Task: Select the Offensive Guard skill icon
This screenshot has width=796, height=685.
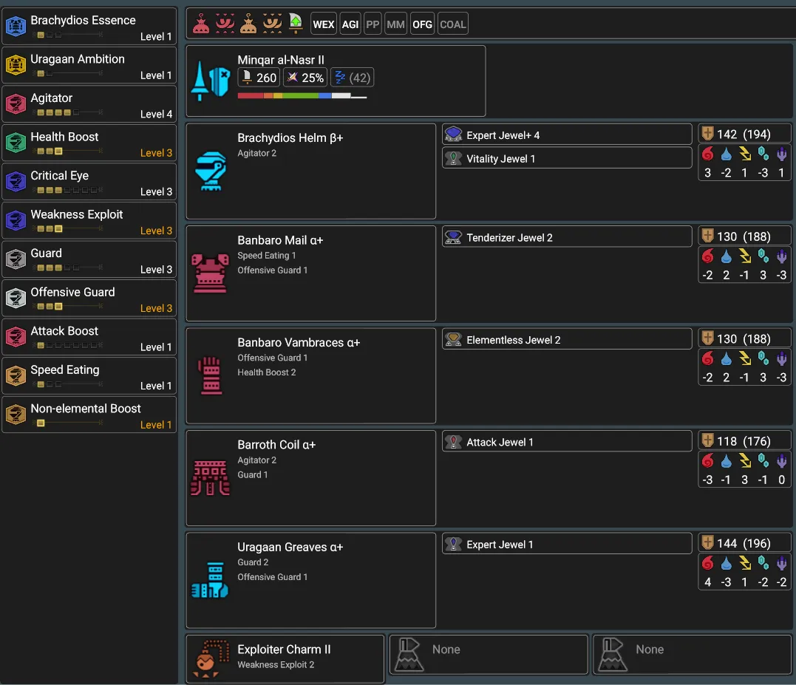Action: click(x=16, y=298)
